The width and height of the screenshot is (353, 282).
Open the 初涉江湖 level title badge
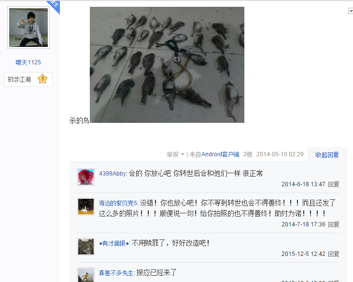click(28, 79)
